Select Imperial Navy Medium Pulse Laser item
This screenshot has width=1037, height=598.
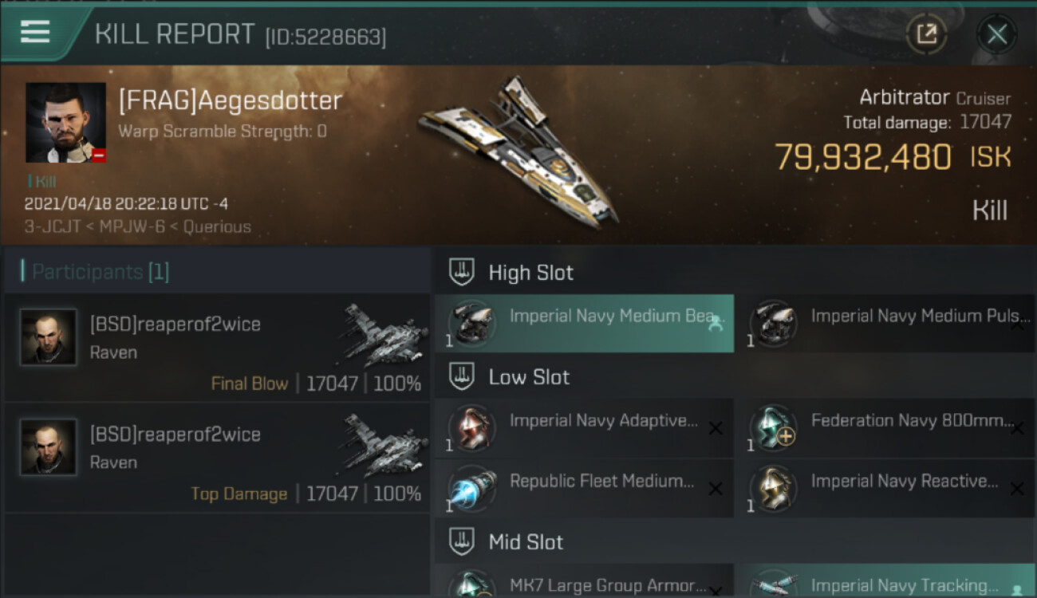pos(884,323)
